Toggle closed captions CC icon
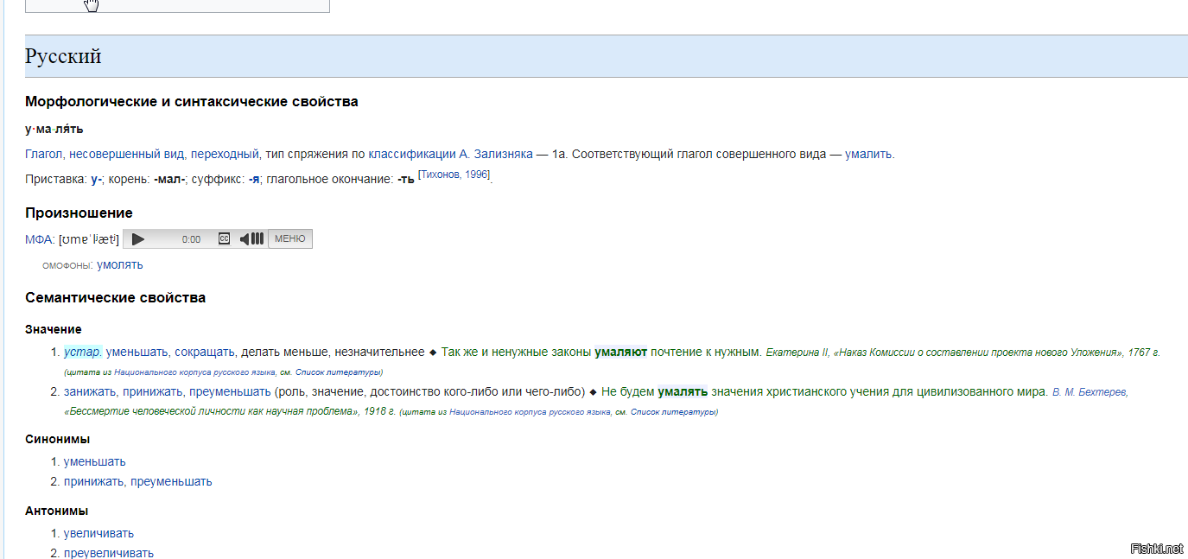 point(224,239)
